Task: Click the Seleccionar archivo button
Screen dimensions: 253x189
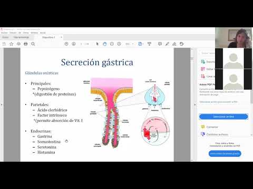Action: (223, 117)
